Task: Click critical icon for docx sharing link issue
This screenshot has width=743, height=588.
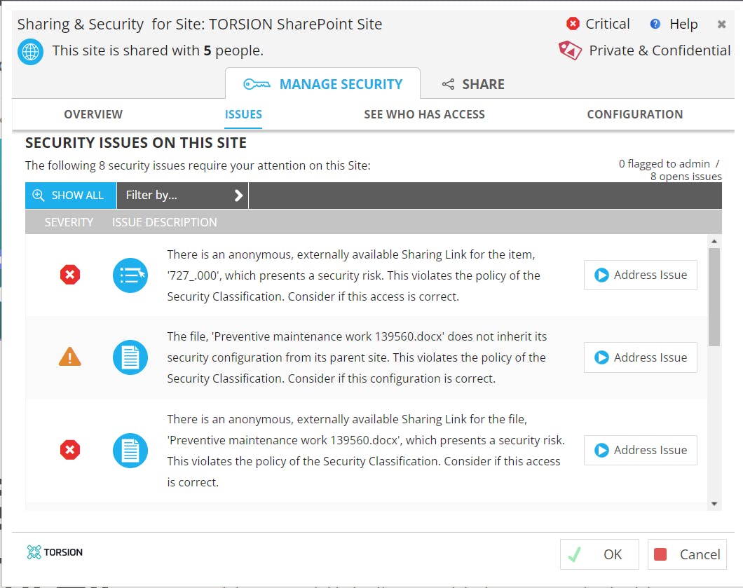Action: [x=70, y=450]
